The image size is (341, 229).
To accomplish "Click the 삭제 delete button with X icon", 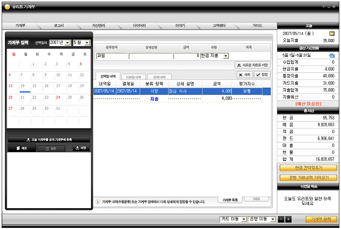I will (x=243, y=74).
